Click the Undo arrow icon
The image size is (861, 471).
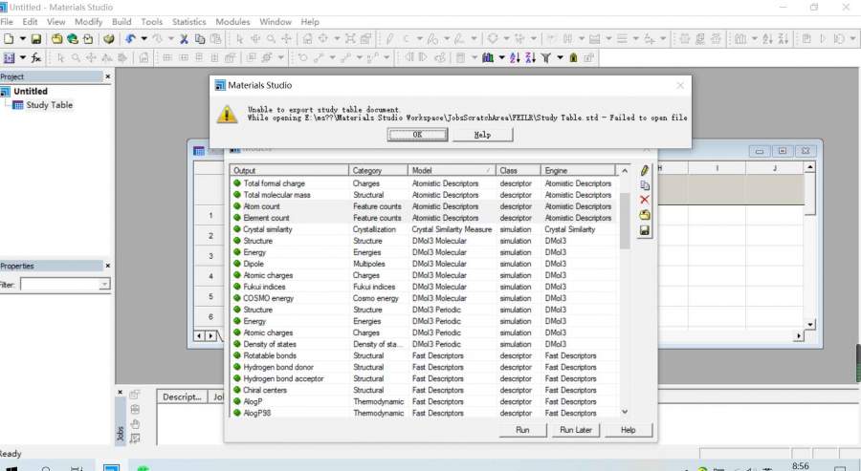coord(130,39)
